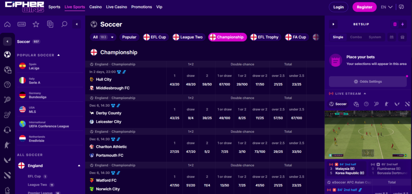Select the esports headset icon

(x=7, y=130)
